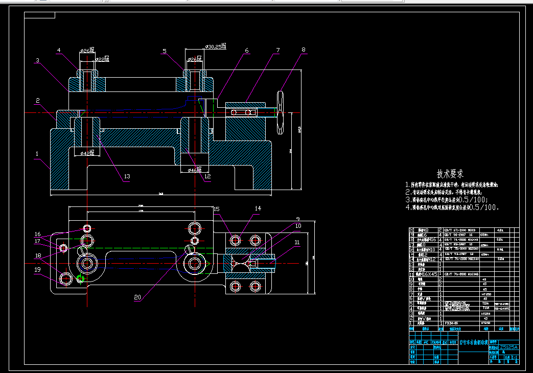Select the Z5125A cell in title block
Image resolution: width=533 pixels, height=373 pixels.
click(509, 347)
